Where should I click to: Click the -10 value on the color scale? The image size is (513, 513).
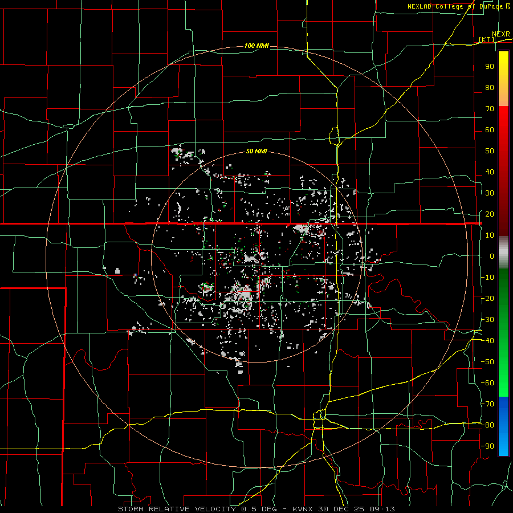pos(487,277)
